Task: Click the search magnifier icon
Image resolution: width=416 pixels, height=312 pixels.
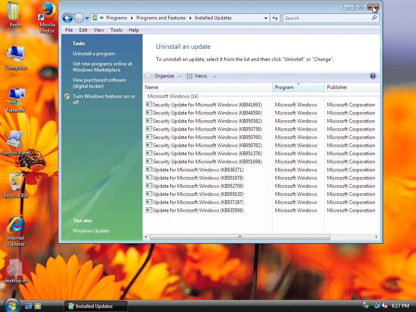Action: [374, 18]
